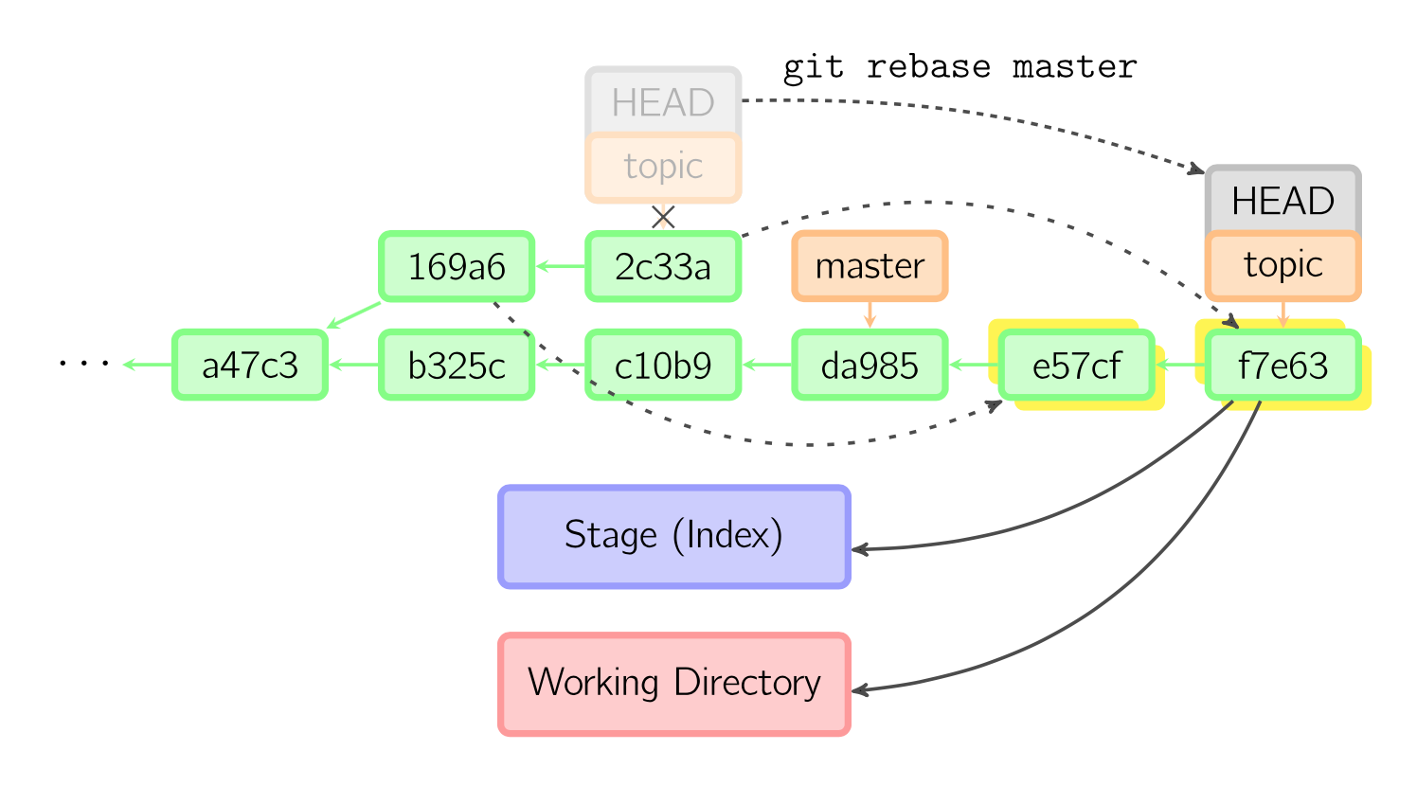The image size is (1417, 786).
Task: Click the faded old HEAD label
Action: pos(663,101)
